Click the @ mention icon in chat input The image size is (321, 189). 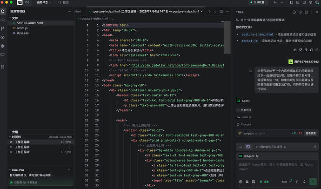(x=241, y=182)
